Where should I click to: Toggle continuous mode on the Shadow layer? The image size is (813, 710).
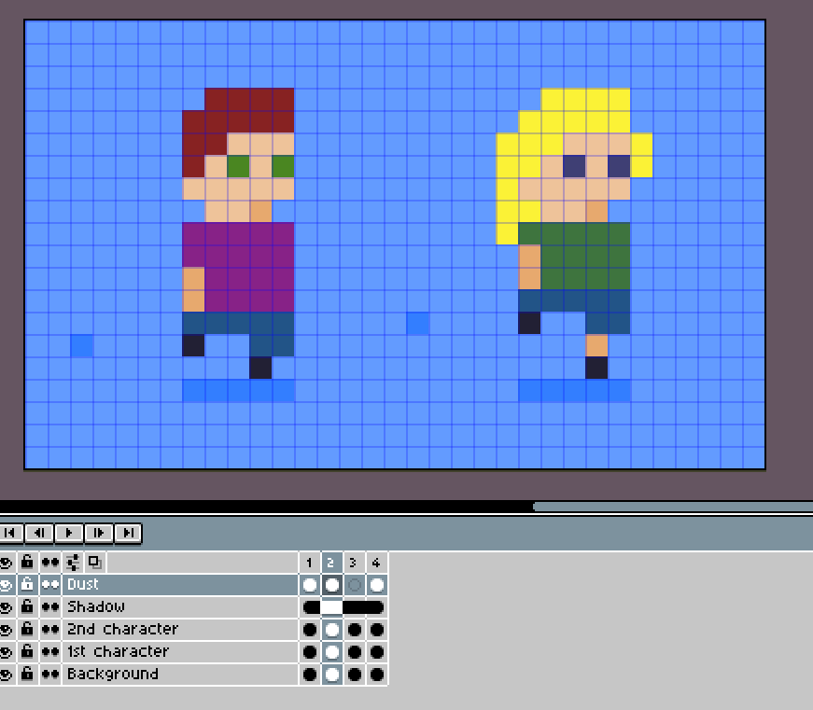[50, 606]
